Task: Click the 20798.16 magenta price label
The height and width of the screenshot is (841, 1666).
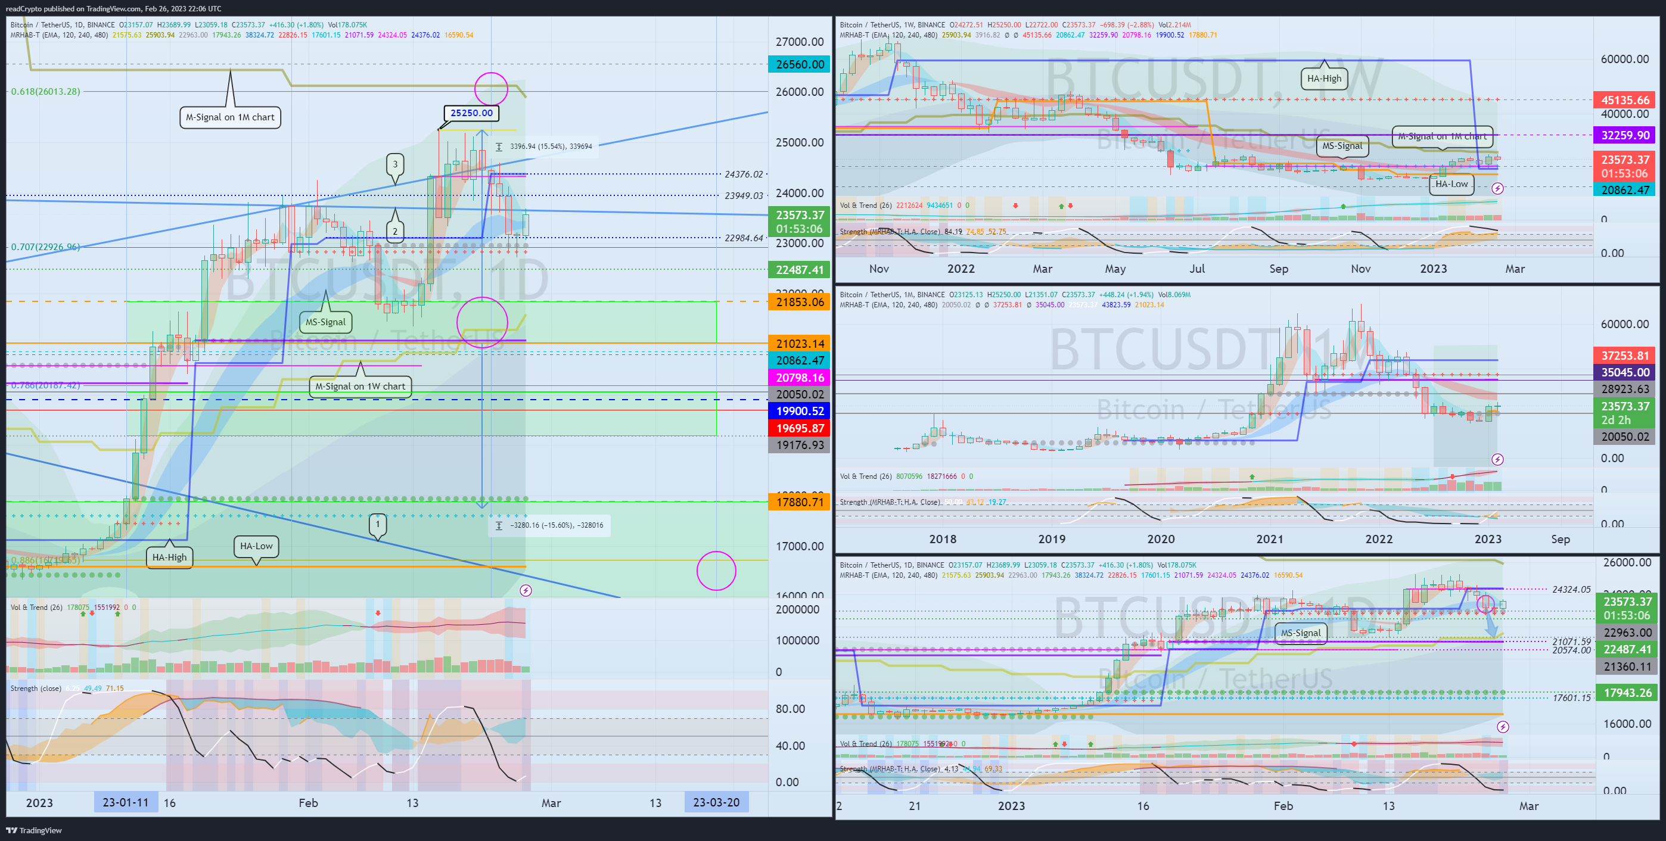Action: (800, 378)
